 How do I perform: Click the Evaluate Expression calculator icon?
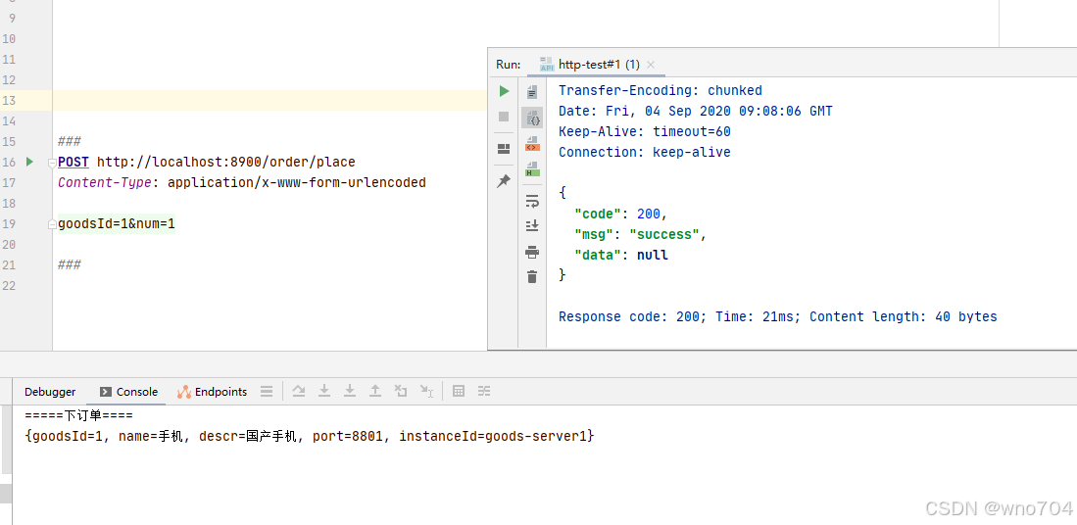tap(459, 391)
